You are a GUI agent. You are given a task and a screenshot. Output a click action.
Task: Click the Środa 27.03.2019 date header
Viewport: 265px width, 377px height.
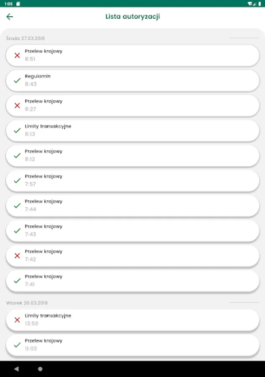25,38
